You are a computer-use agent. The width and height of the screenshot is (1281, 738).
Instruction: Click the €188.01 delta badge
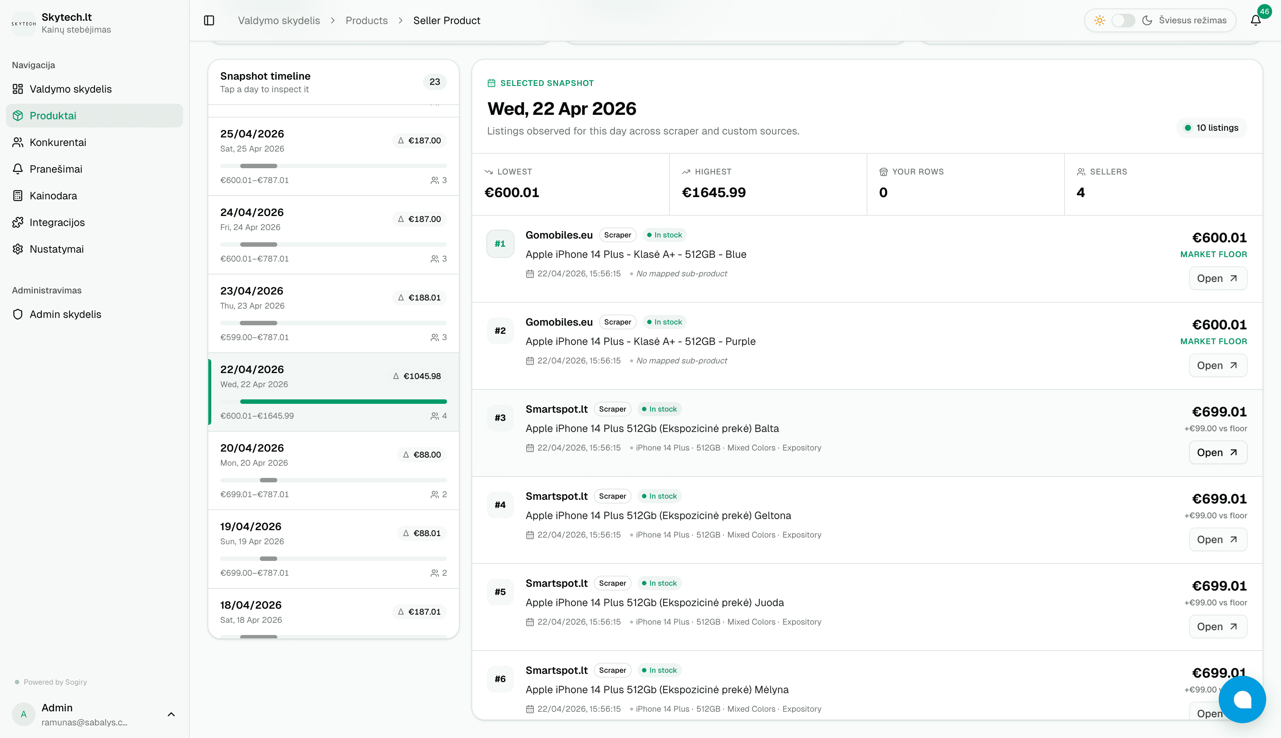tap(419, 297)
